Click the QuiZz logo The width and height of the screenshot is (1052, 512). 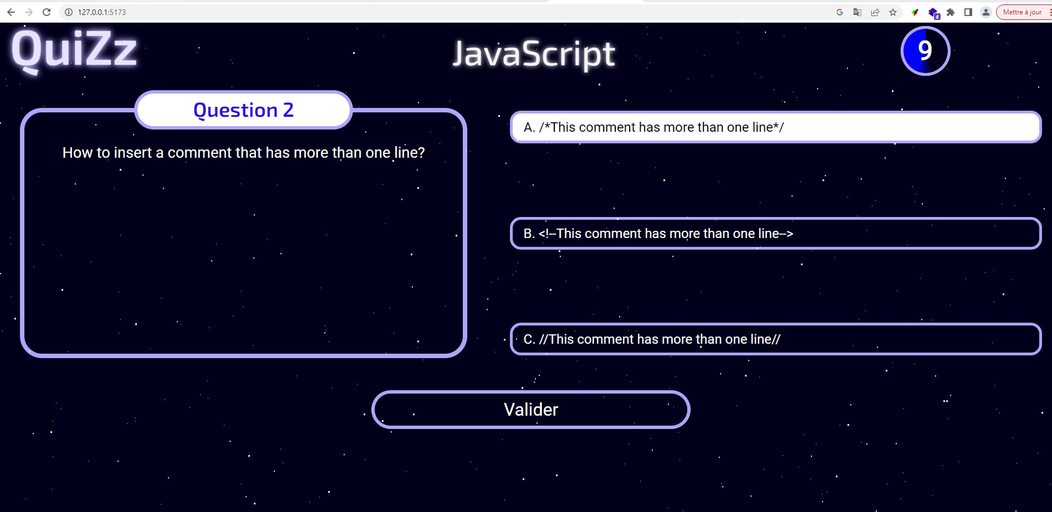75,50
